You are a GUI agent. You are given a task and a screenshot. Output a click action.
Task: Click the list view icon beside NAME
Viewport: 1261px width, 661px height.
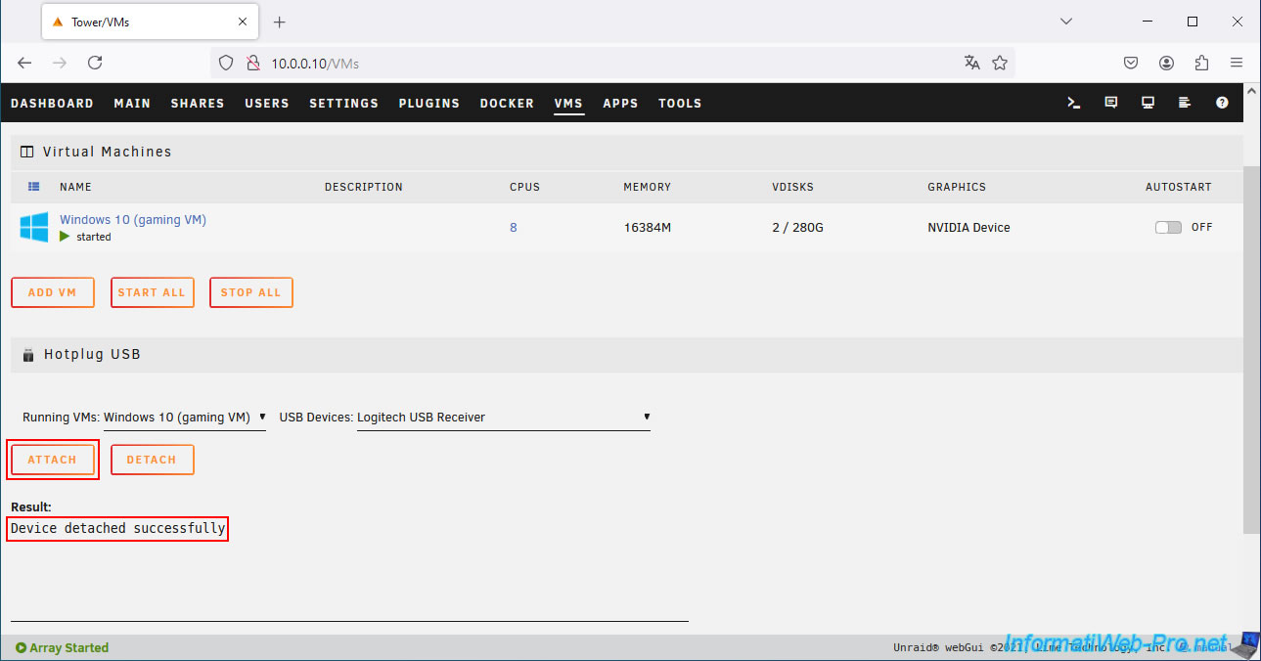(34, 187)
